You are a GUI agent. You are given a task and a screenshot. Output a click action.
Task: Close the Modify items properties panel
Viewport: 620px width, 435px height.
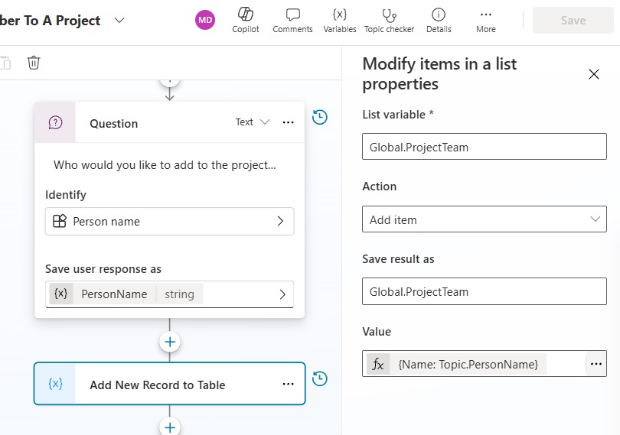click(x=593, y=74)
